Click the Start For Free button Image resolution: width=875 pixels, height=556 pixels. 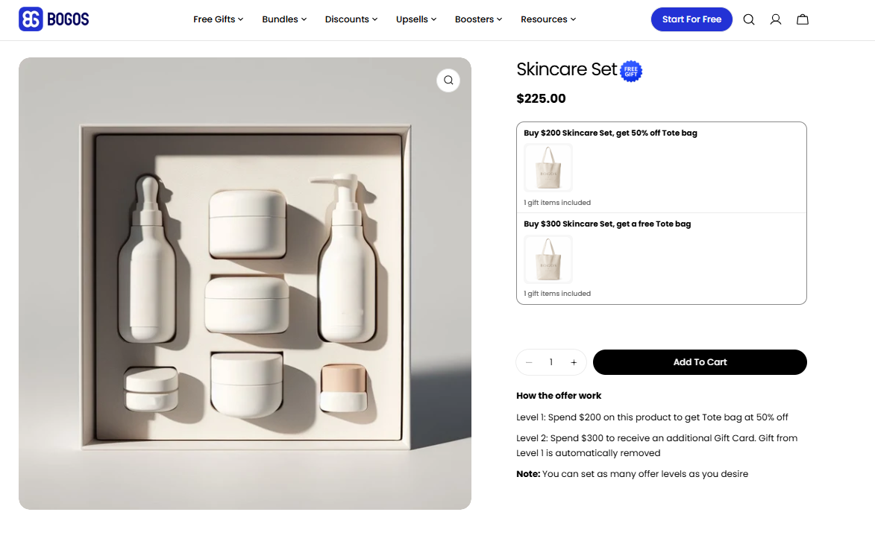(x=691, y=19)
